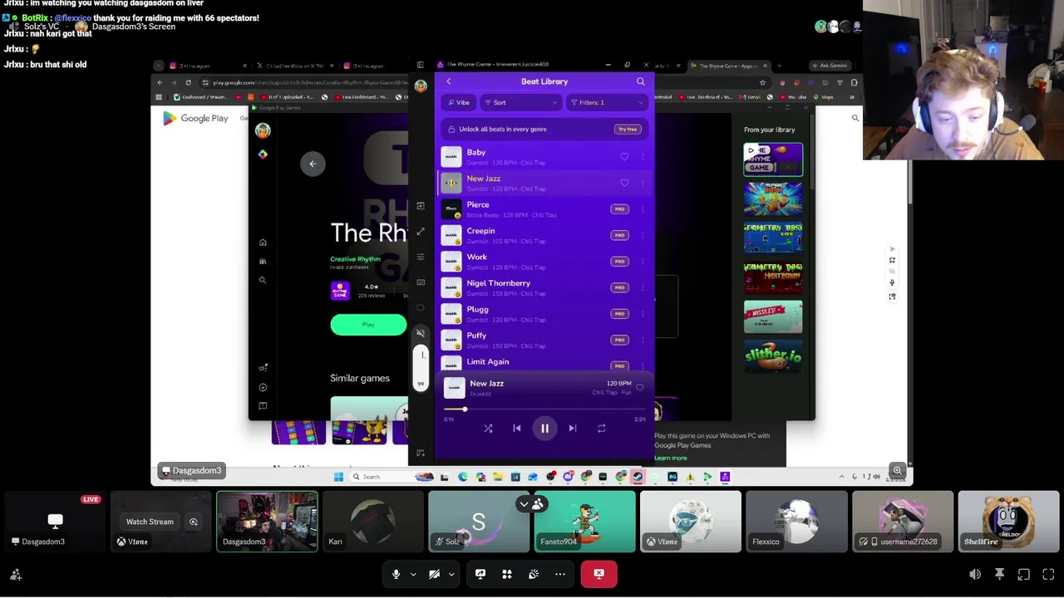Turn on the camera in call
This screenshot has height=598, width=1064.
(x=434, y=574)
